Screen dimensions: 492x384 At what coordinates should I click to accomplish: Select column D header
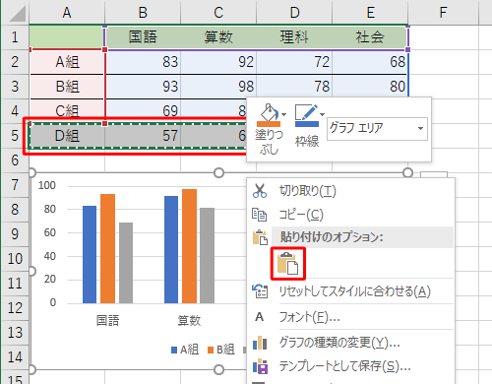point(294,13)
